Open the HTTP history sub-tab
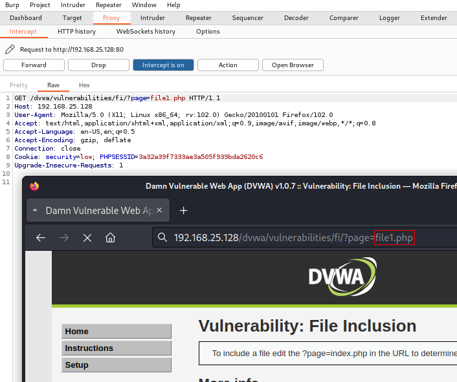 pos(76,32)
